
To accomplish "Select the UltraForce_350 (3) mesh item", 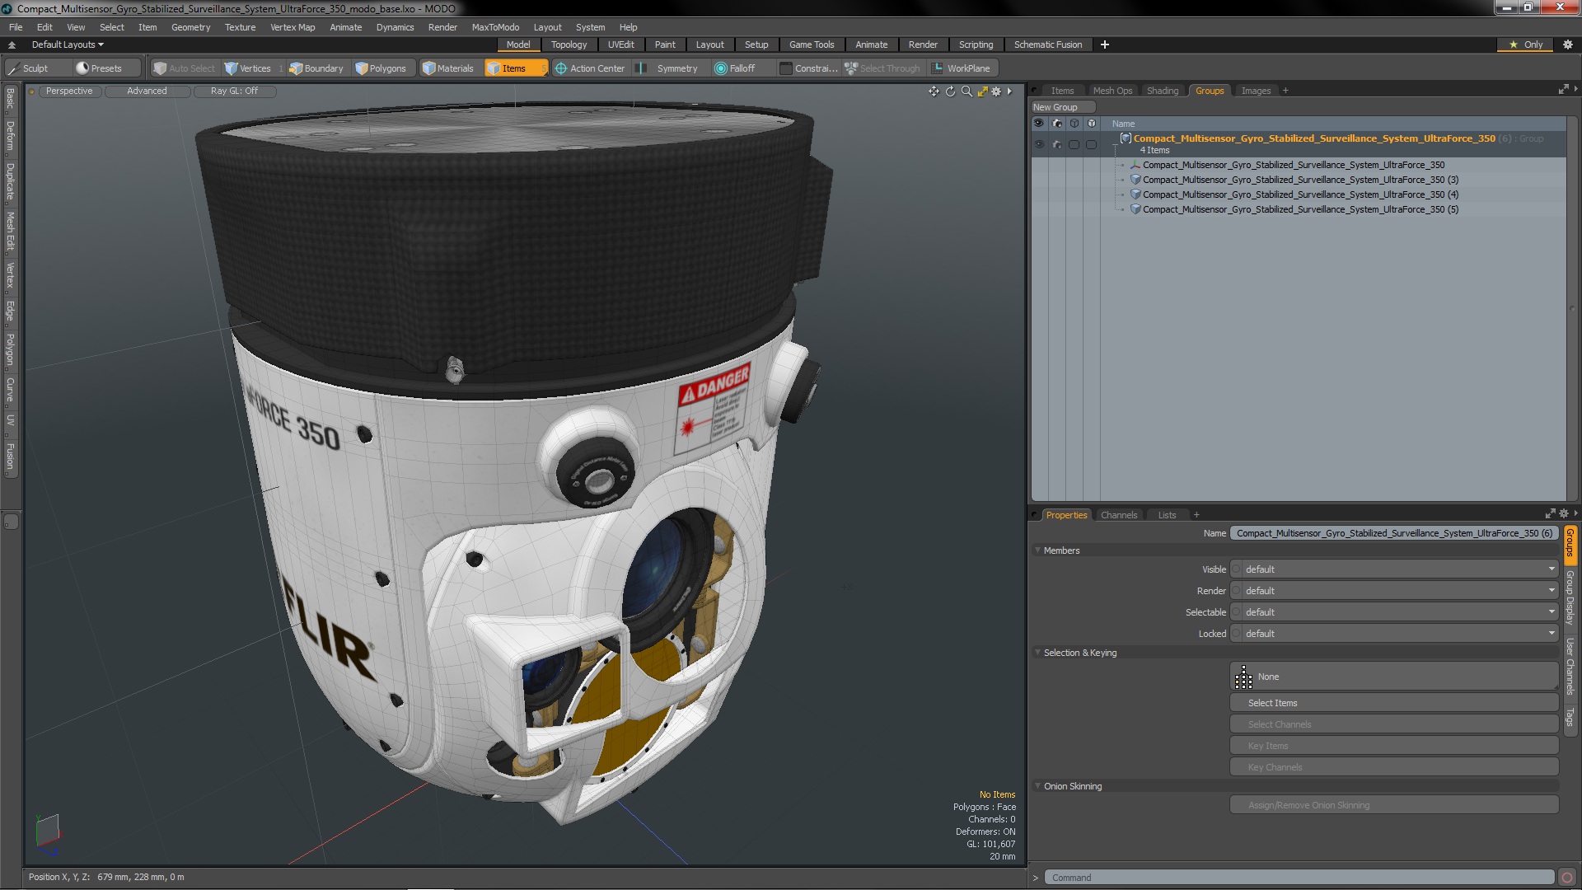I will (1299, 180).
